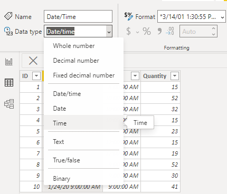227x194 pixels.
Task: Open the Quantity column filter dropdown
Action: (175, 76)
